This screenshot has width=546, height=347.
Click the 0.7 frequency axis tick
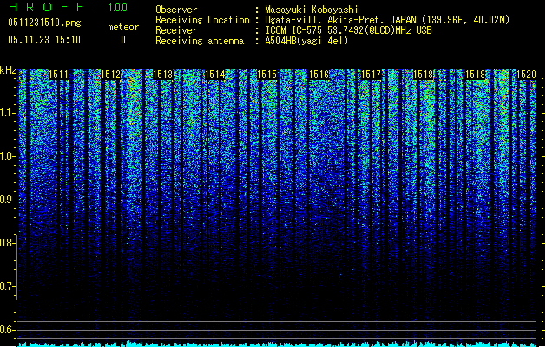8,286
